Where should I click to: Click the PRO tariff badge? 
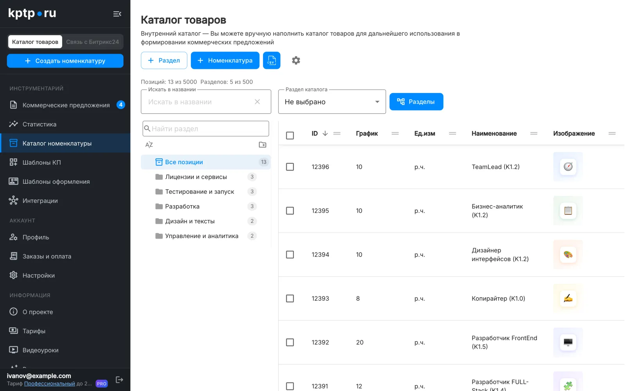pos(102,384)
